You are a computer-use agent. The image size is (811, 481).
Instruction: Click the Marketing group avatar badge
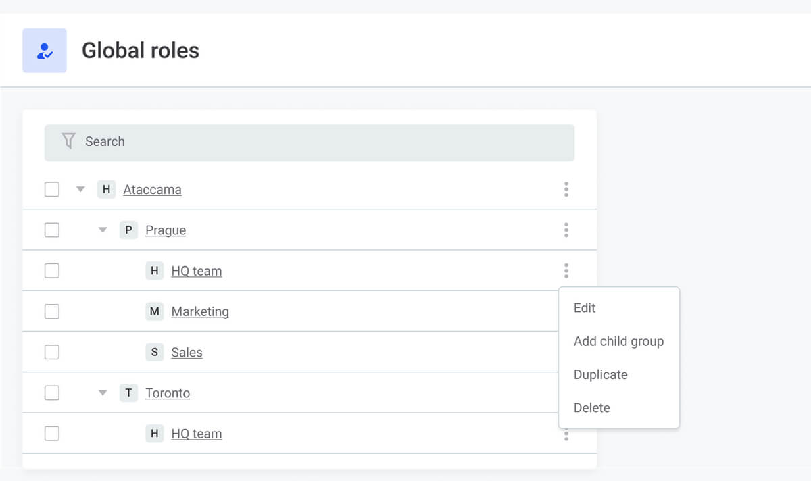tap(154, 311)
